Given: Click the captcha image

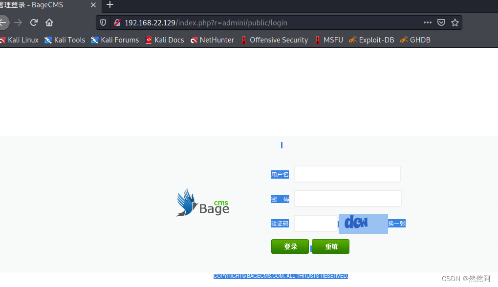Looking at the screenshot, I should pos(363,224).
